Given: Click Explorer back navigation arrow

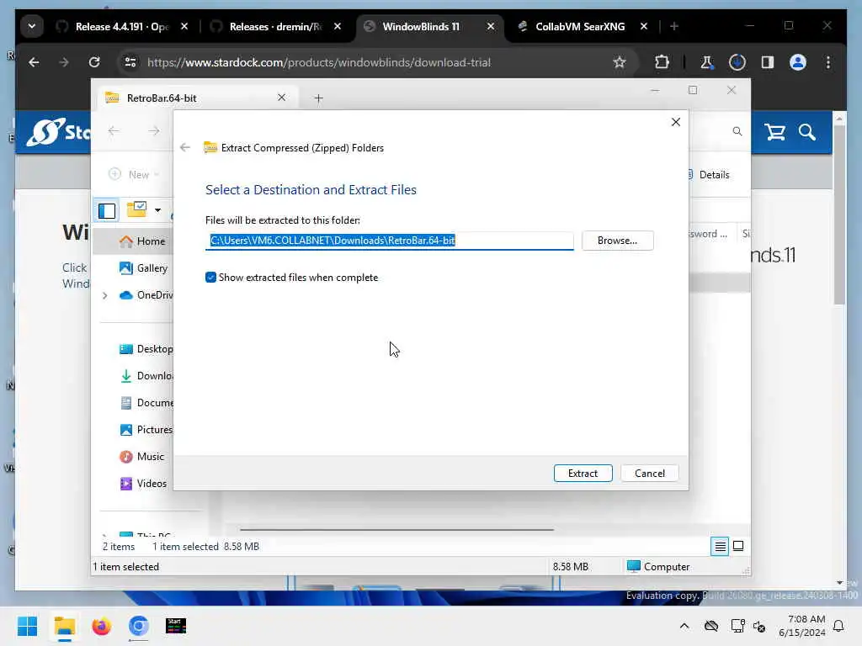Looking at the screenshot, I should click(x=114, y=130).
